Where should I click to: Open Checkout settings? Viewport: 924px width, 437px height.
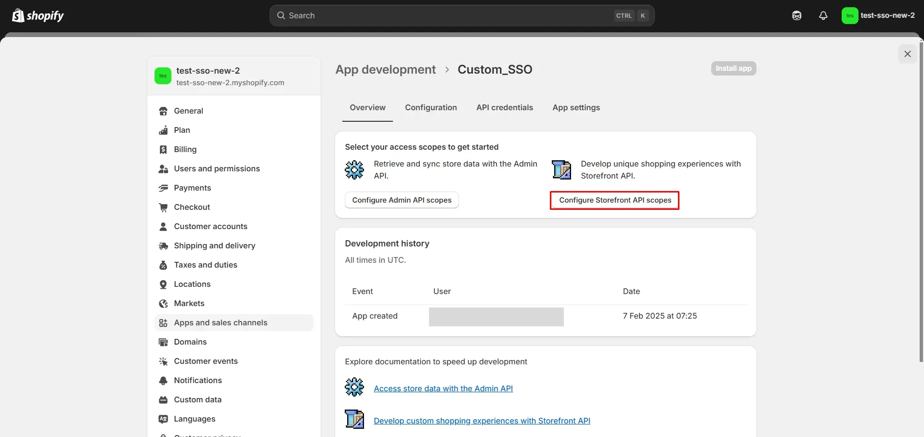click(x=234, y=207)
